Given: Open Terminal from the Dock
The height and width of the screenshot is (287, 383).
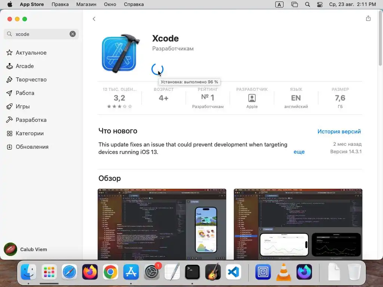Looking at the screenshot, I should (192, 272).
